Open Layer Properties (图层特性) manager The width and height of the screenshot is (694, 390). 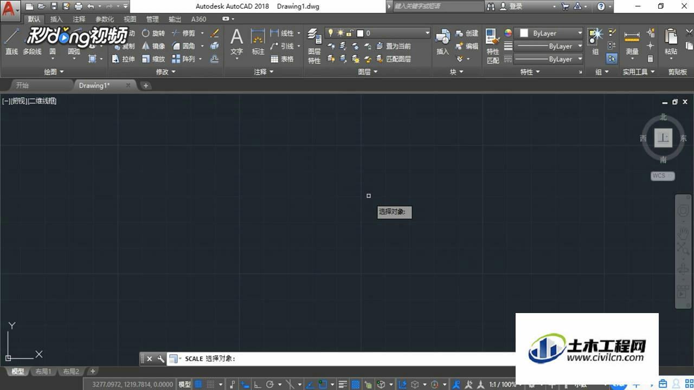[x=314, y=46]
